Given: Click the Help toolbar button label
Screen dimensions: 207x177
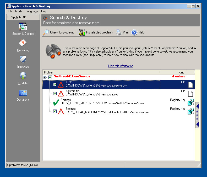Looking at the screenshot, I should click(x=141, y=32).
